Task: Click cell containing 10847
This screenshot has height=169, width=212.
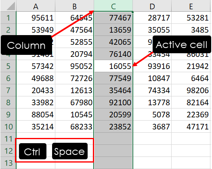Action: (x=152, y=78)
